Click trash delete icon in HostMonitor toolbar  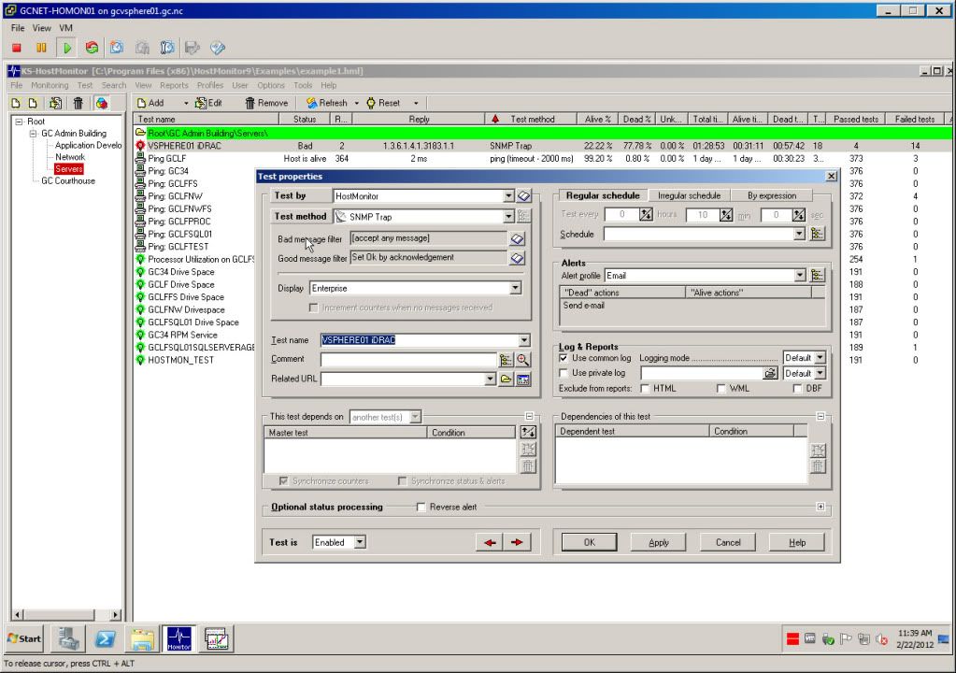click(78, 103)
